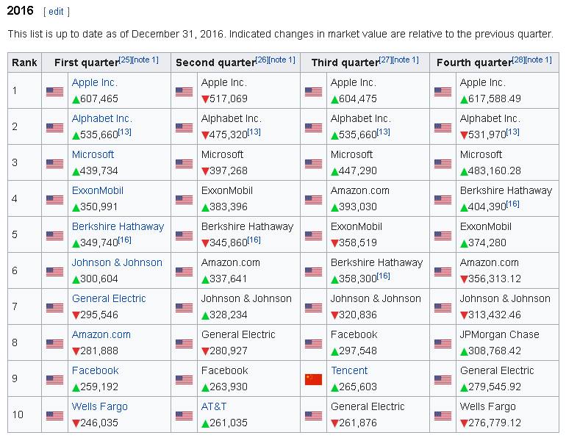This screenshot has height=438, width=566.
Task: Visit the Berkshire Hathaway link
Action: (118, 226)
